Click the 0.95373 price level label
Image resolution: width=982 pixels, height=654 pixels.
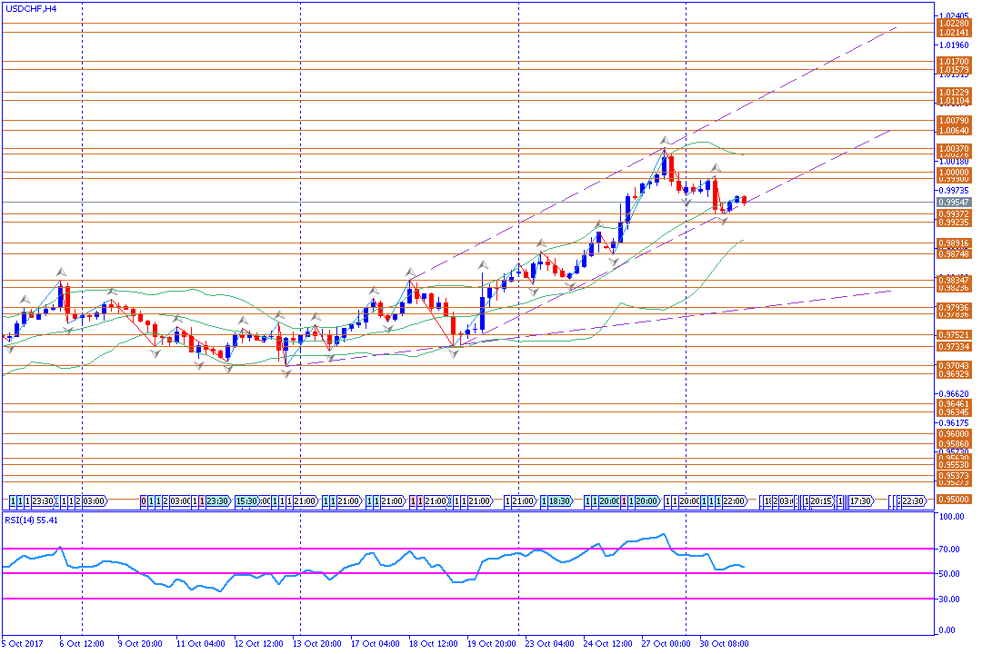(954, 476)
